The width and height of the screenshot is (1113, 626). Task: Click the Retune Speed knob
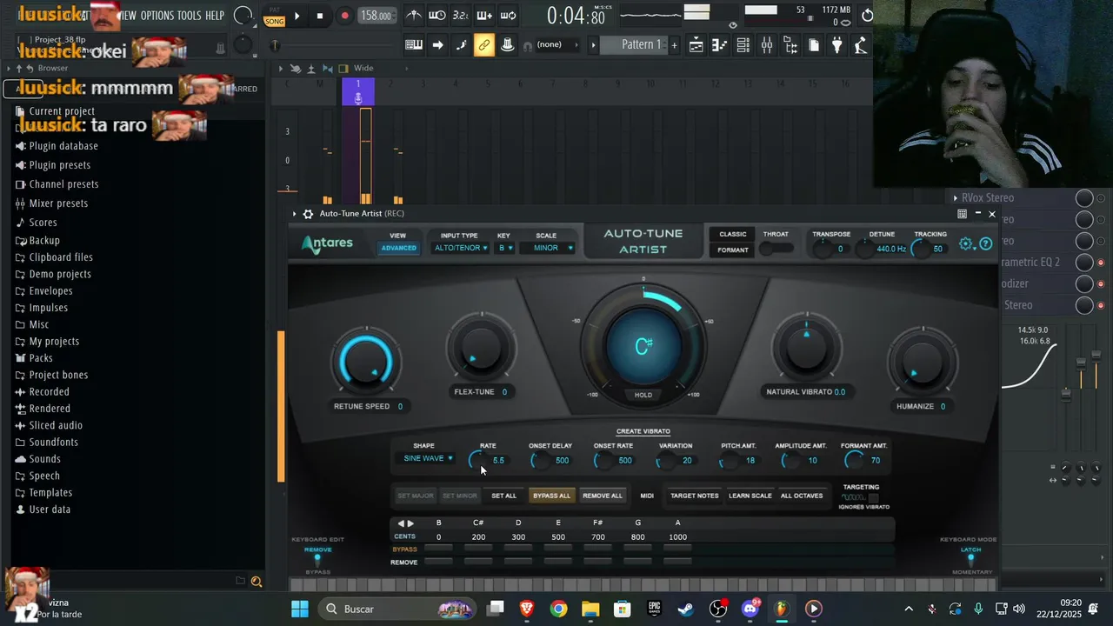pyautogui.click(x=366, y=362)
